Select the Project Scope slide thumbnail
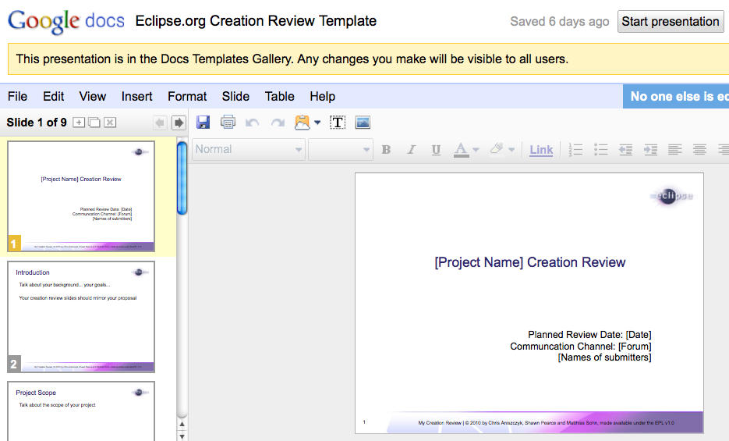 pyautogui.click(x=81, y=411)
